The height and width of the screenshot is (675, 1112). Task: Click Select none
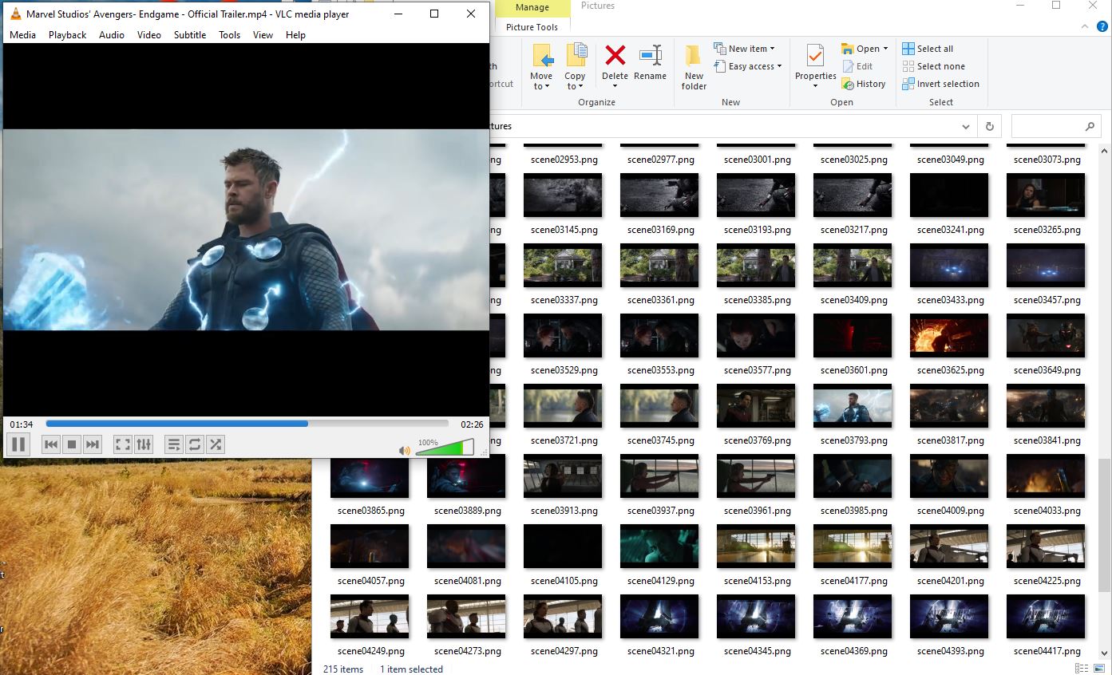click(x=933, y=66)
